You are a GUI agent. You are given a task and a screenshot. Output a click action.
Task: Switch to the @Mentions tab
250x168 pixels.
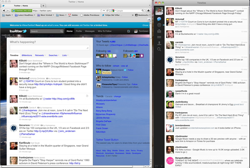tap(27, 55)
